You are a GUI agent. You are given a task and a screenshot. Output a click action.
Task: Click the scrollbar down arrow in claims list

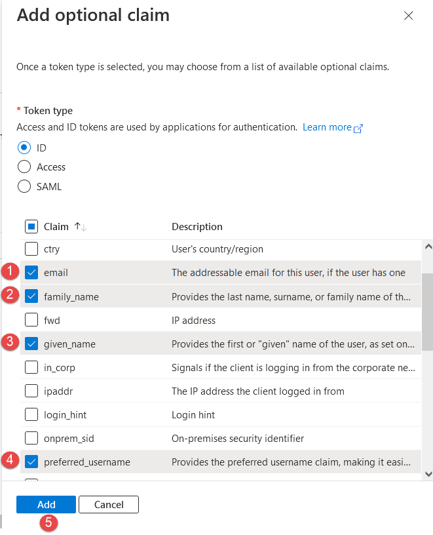pos(428,473)
